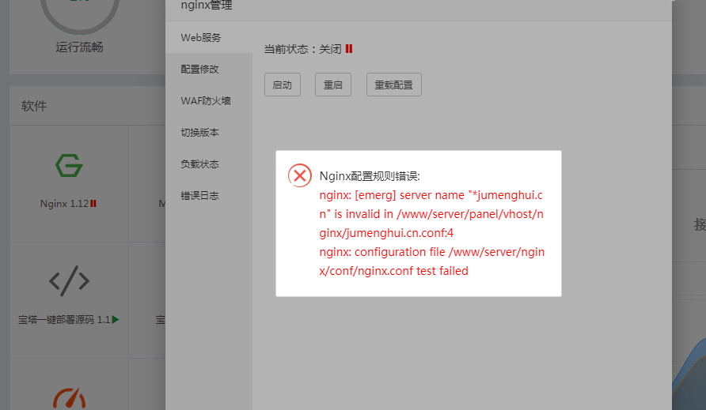The image size is (706, 410).
Task: Open the 配置修改 tab
Action: point(209,70)
